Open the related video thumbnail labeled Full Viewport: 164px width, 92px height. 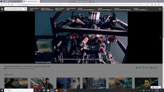(x=42, y=83)
